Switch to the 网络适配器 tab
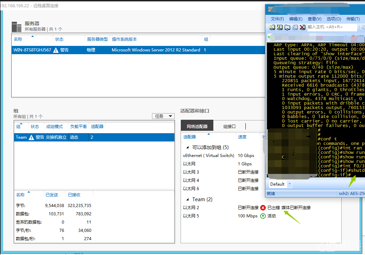365x255 pixels. pyautogui.click(x=197, y=126)
